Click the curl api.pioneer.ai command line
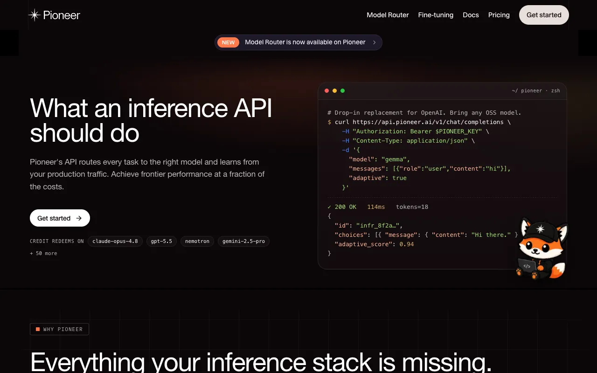Image resolution: width=597 pixels, height=373 pixels. 419,122
